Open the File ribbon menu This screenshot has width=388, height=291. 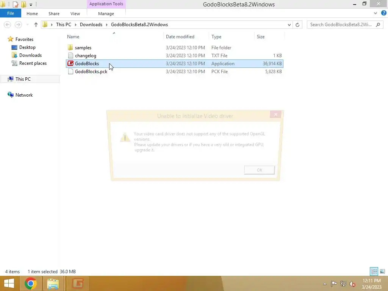tap(11, 13)
